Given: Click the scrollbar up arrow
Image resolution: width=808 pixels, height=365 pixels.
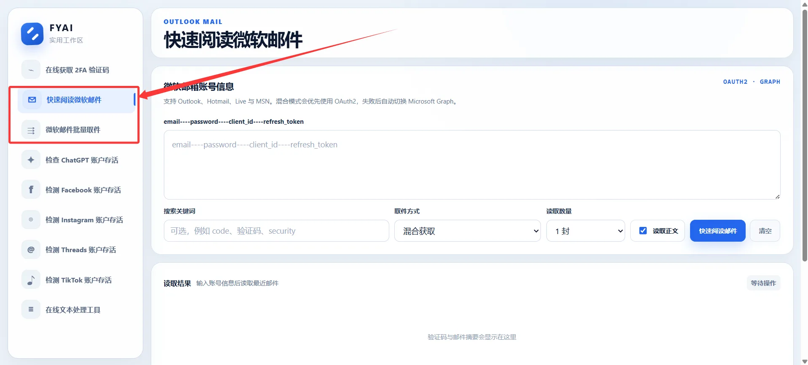Looking at the screenshot, I should [x=804, y=4].
